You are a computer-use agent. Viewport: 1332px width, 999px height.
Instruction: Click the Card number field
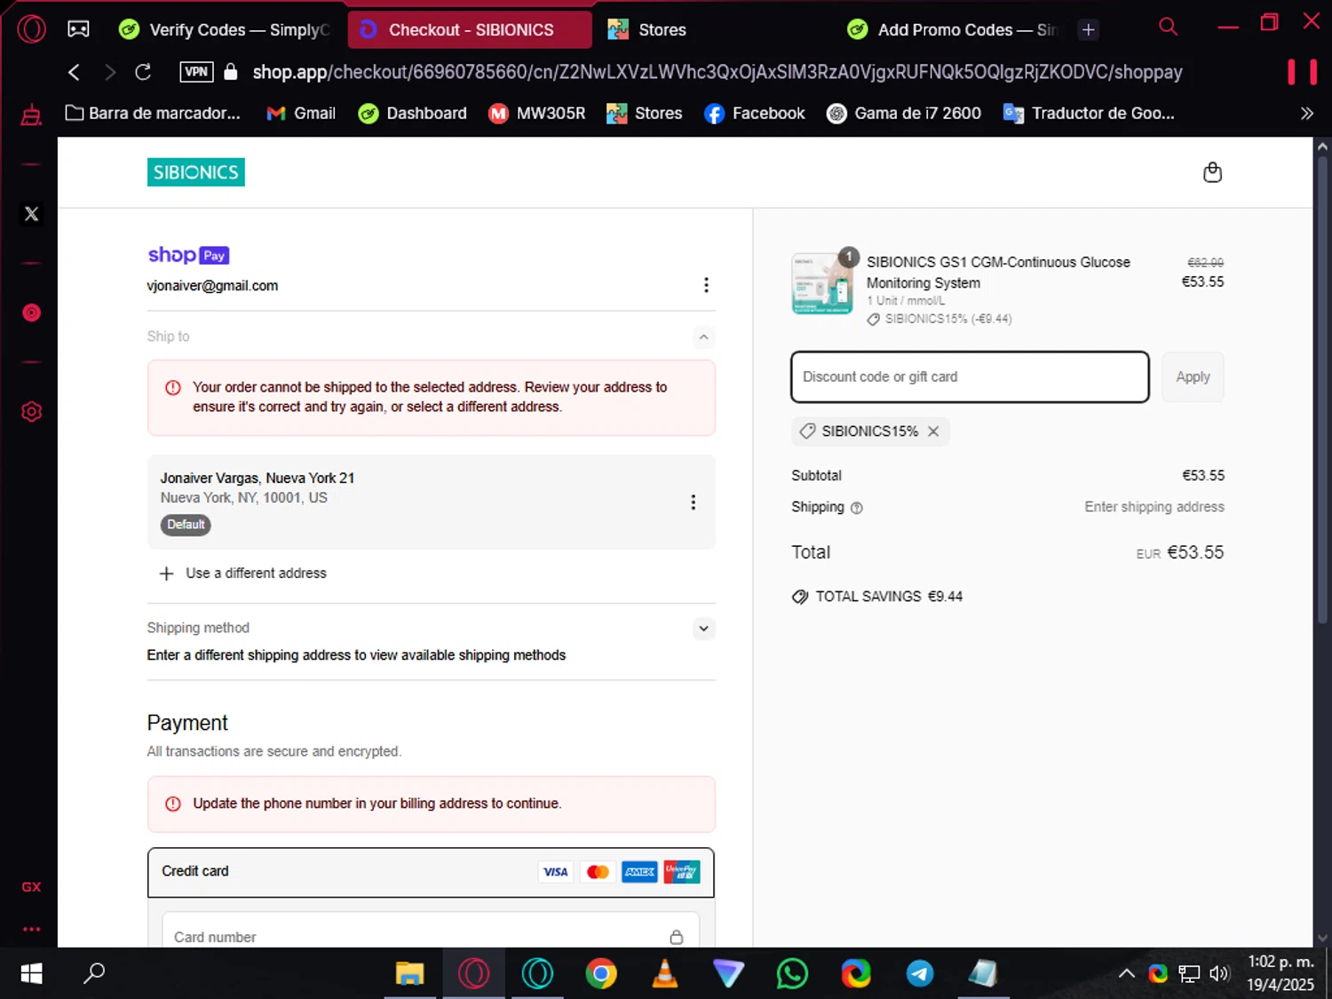[431, 933]
